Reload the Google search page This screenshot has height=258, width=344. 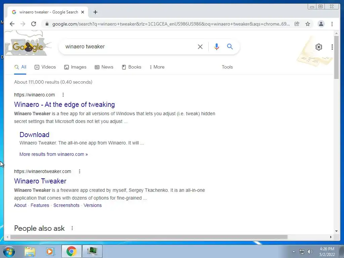34,24
